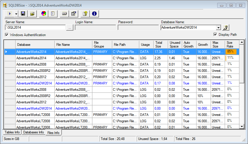
Task: Expand the Database Name combo box
Action: coord(218,28)
